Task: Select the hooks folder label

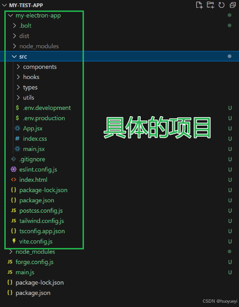Action: click(x=31, y=77)
